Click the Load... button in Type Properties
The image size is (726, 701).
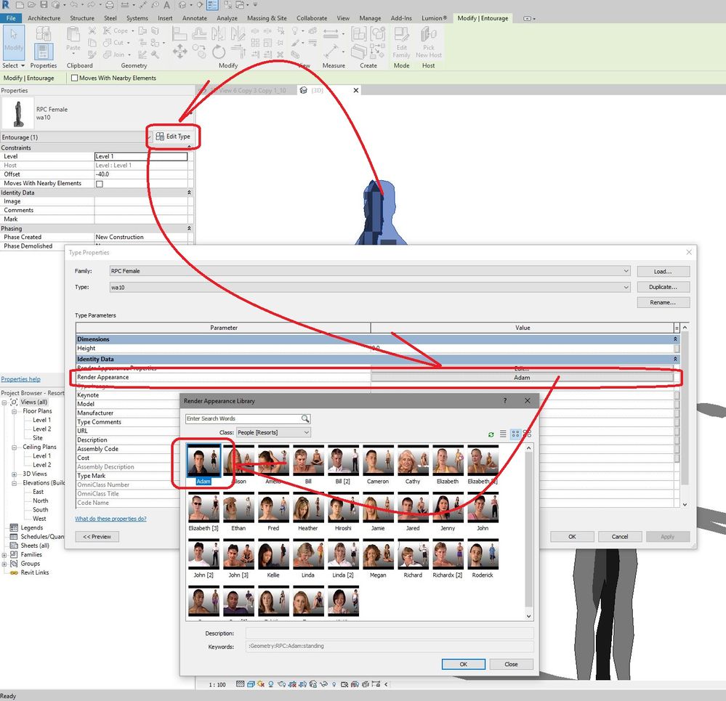663,272
